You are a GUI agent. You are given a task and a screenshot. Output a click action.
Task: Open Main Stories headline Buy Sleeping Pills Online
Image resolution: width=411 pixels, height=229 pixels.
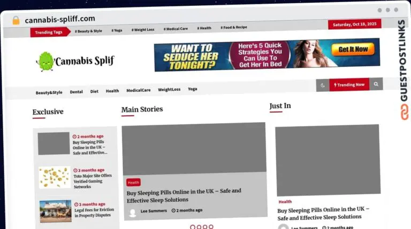tap(184, 195)
